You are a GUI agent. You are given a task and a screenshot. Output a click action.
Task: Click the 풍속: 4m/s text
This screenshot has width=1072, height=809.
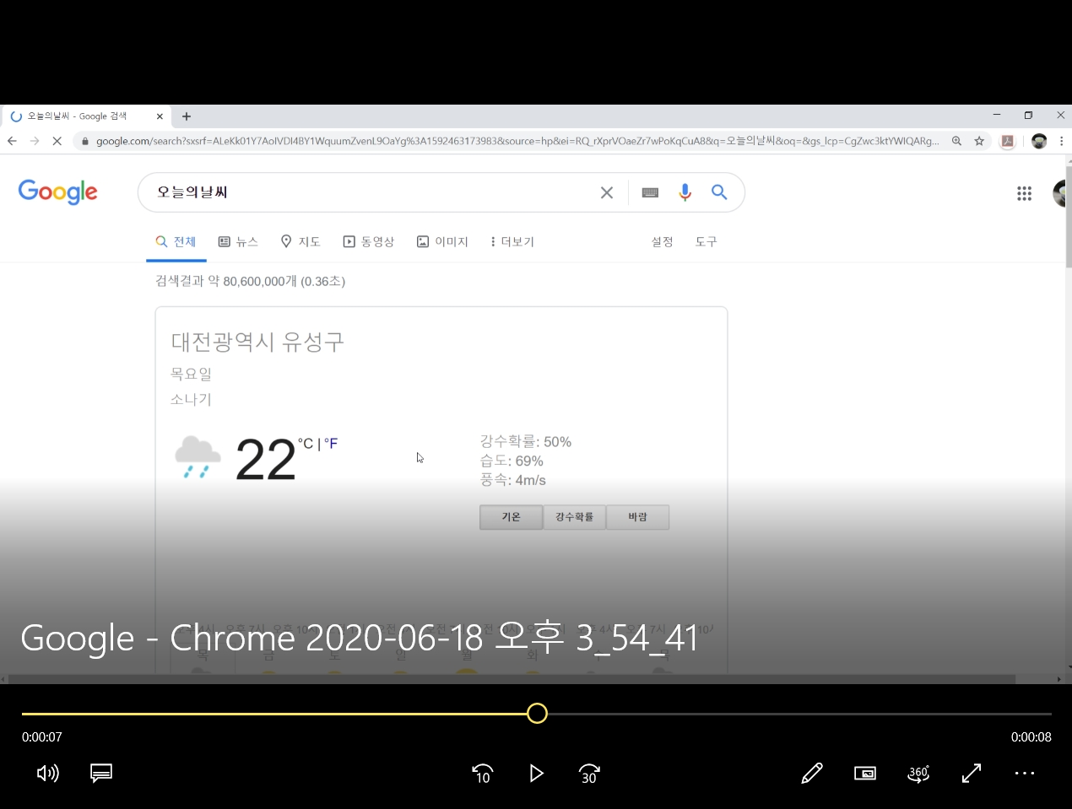click(x=512, y=480)
